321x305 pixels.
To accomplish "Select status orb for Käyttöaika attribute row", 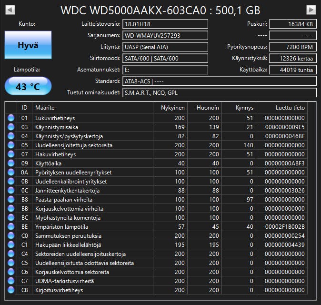I will pyautogui.click(x=11, y=163).
